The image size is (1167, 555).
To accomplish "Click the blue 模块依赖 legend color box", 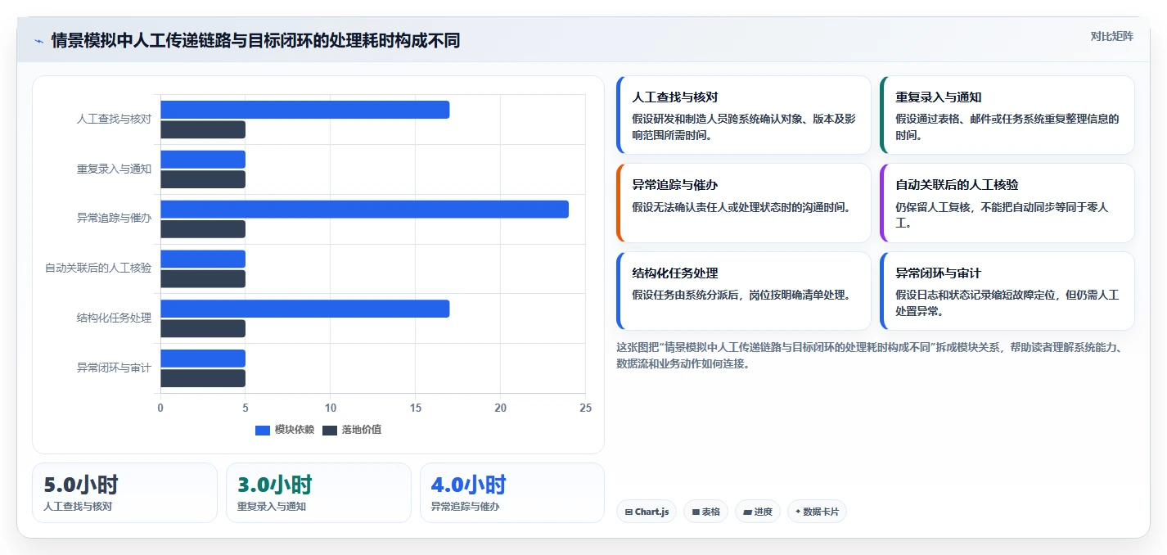I will pos(263,431).
